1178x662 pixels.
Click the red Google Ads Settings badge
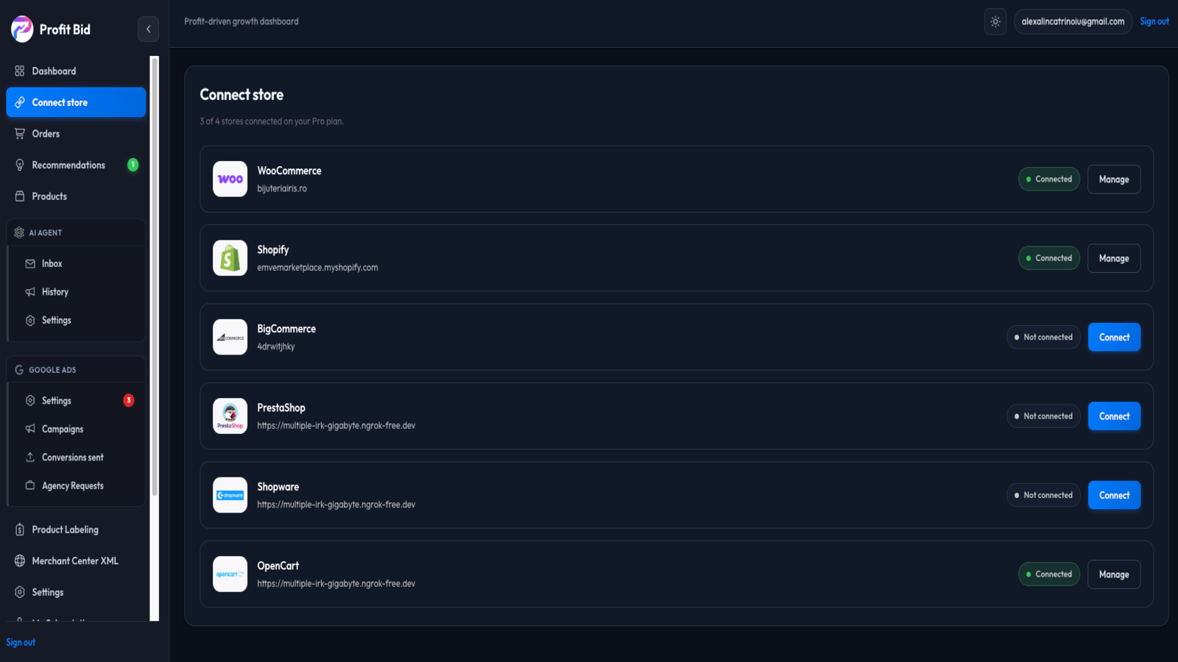[129, 400]
